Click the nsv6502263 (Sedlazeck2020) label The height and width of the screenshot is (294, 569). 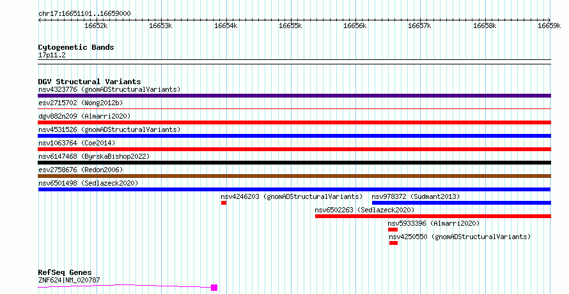pyautogui.click(x=364, y=210)
